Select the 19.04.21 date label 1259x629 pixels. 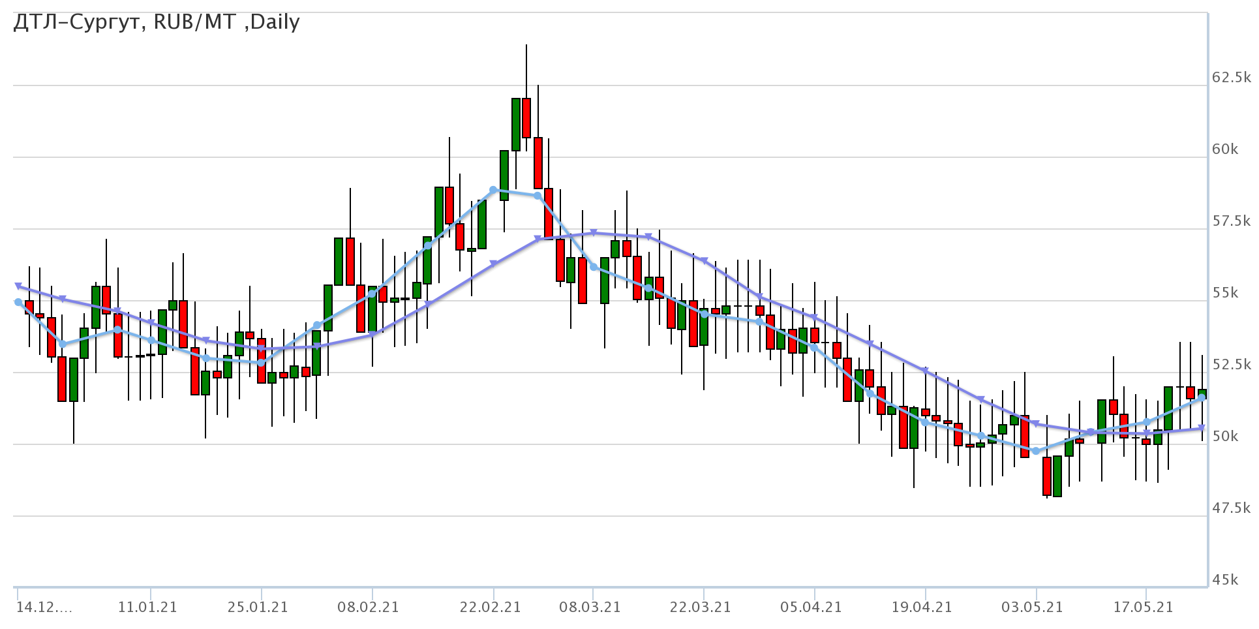coord(922,607)
